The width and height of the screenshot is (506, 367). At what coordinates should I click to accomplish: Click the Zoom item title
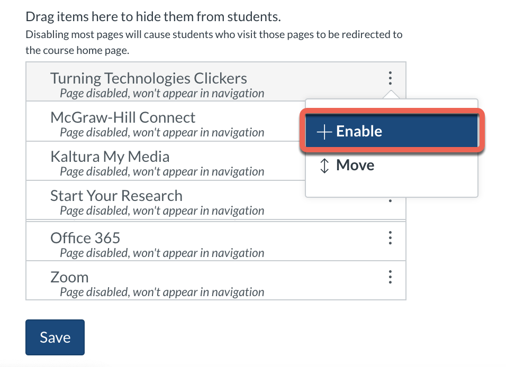pos(69,277)
